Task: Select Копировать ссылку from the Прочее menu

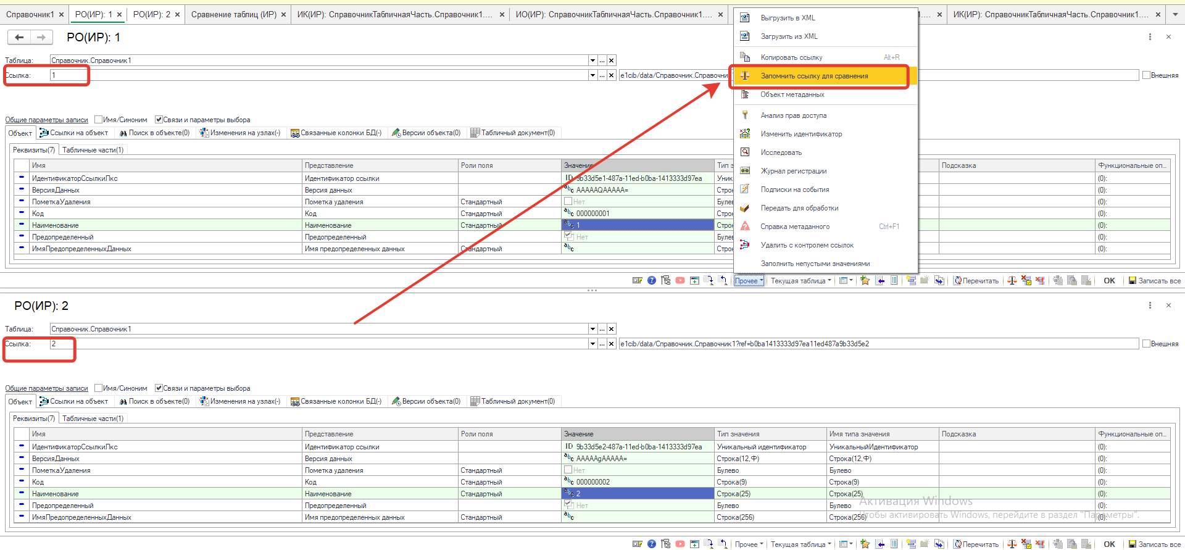Action: (x=826, y=57)
